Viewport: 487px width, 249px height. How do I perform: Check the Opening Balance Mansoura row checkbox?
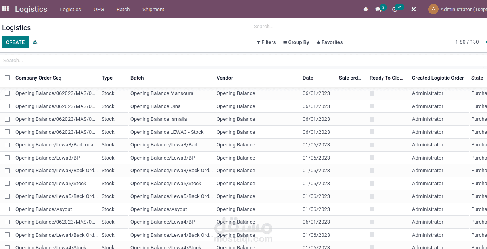tap(7, 93)
